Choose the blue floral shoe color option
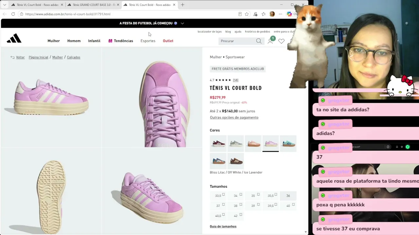 tap(218, 161)
